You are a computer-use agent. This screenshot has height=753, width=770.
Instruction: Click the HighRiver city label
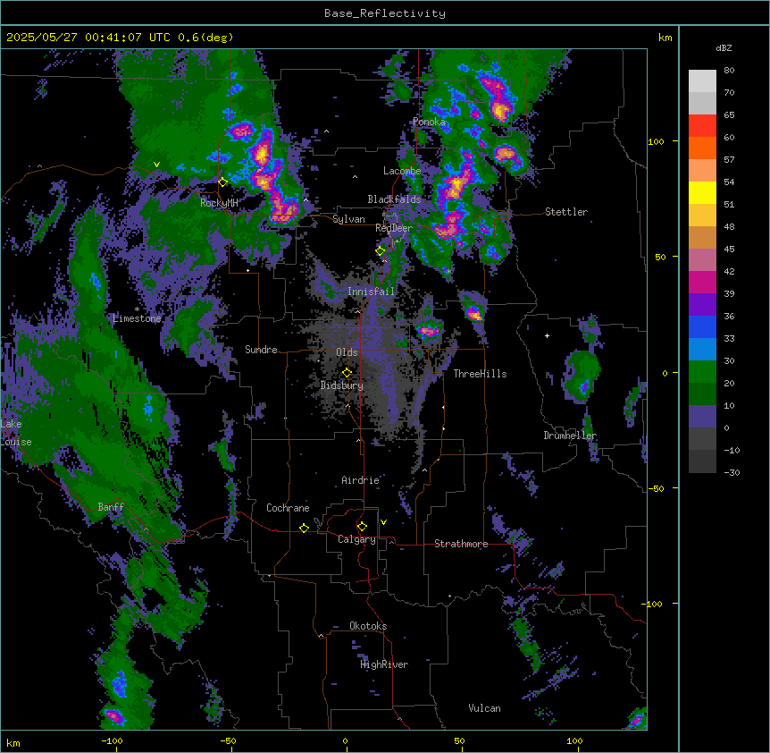(384, 664)
